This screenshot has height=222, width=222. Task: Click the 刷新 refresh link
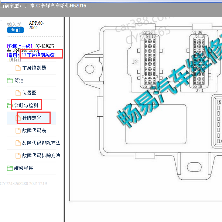click(15, 59)
